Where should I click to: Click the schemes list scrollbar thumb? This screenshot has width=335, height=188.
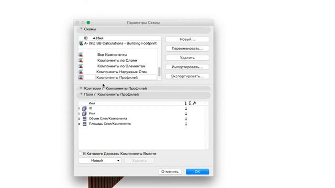point(159,72)
